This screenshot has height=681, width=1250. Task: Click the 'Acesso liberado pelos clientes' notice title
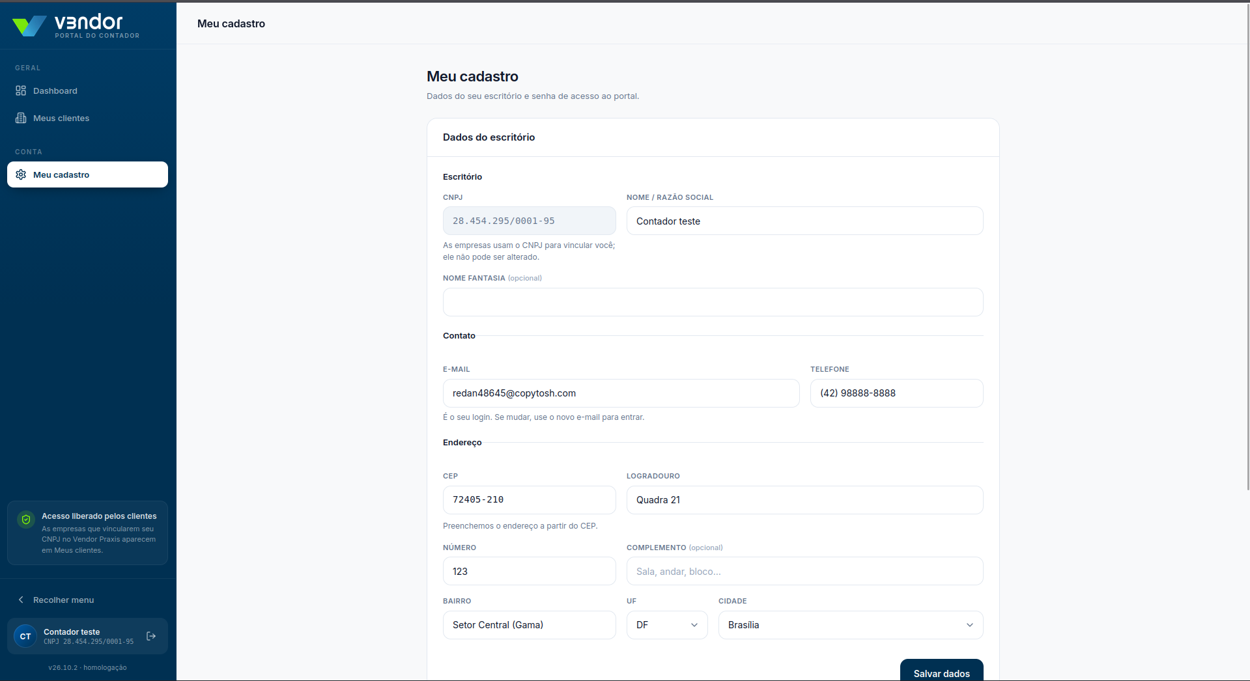pos(99,516)
